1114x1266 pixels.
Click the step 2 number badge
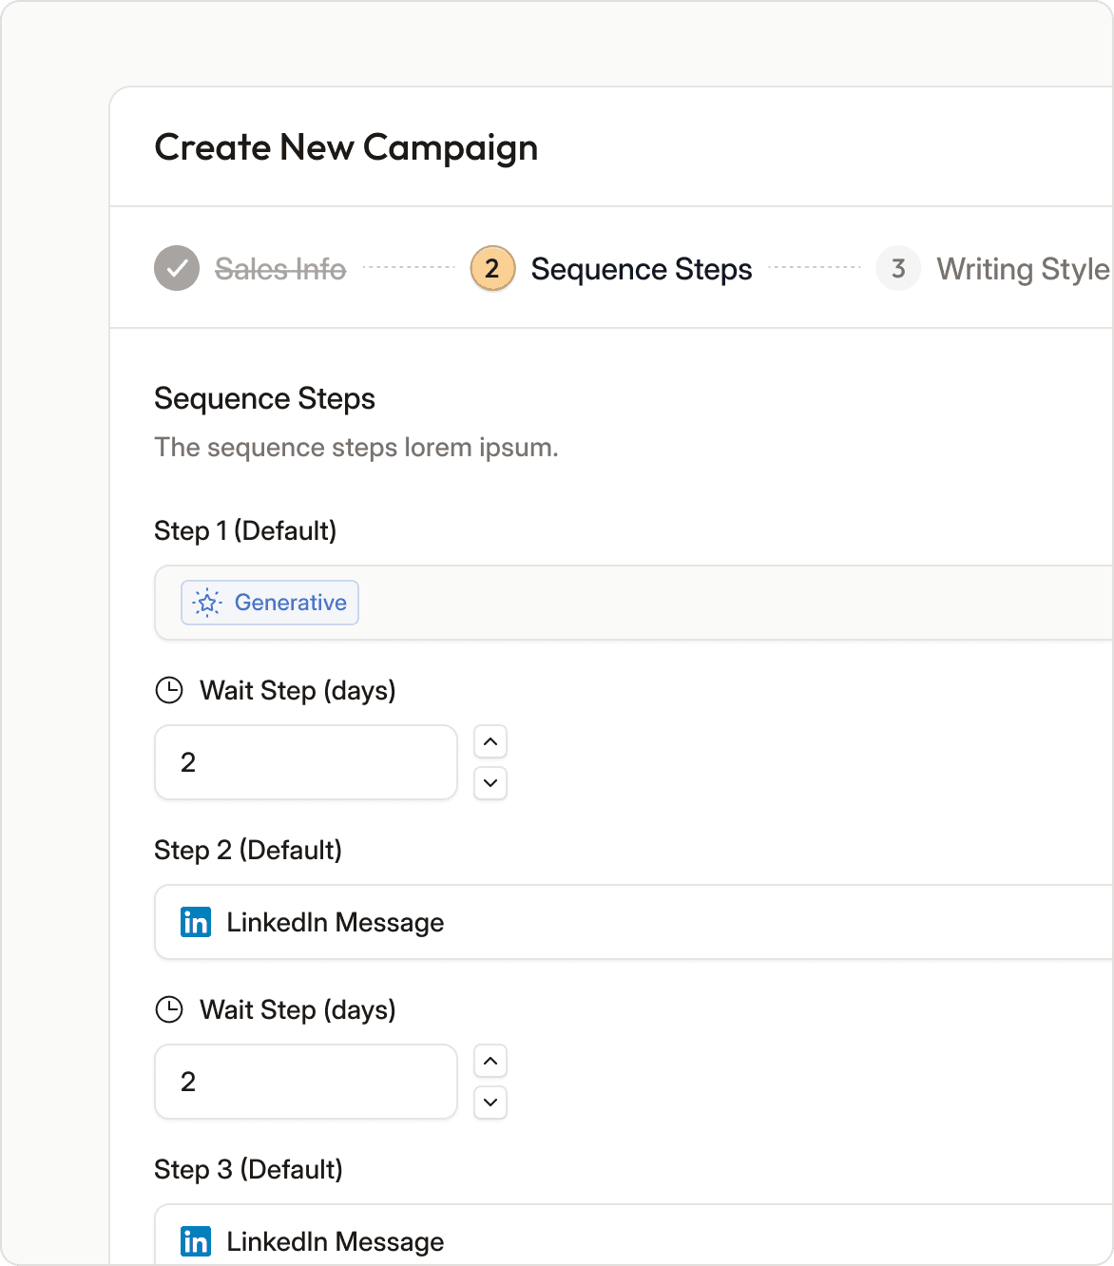click(492, 268)
